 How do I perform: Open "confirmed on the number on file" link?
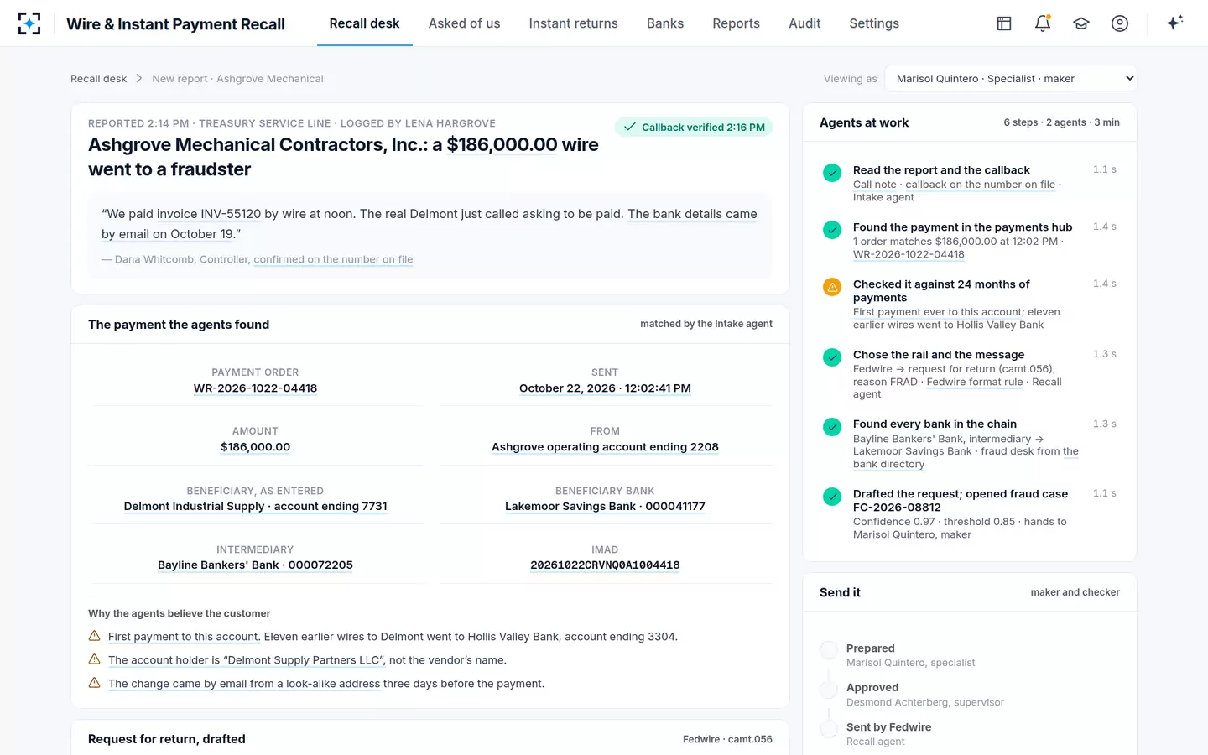tap(333, 259)
